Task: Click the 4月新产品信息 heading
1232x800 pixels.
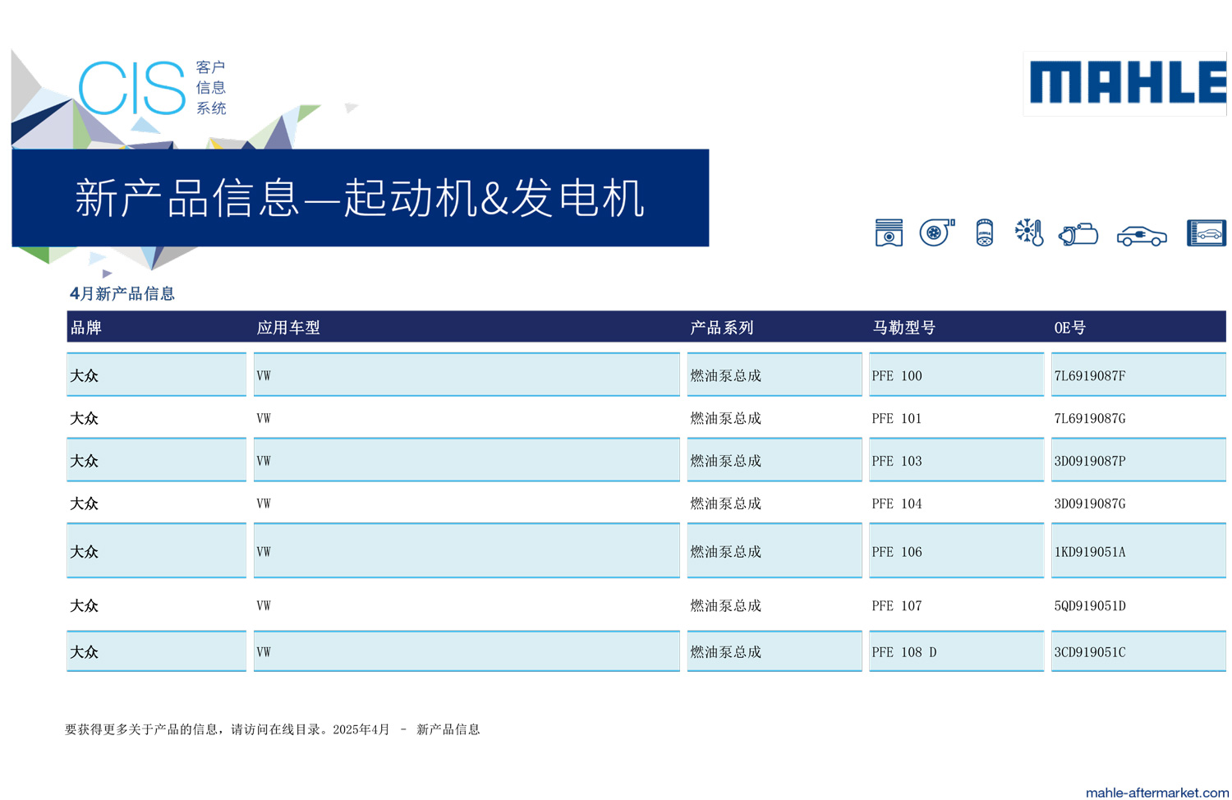Action: click(122, 294)
